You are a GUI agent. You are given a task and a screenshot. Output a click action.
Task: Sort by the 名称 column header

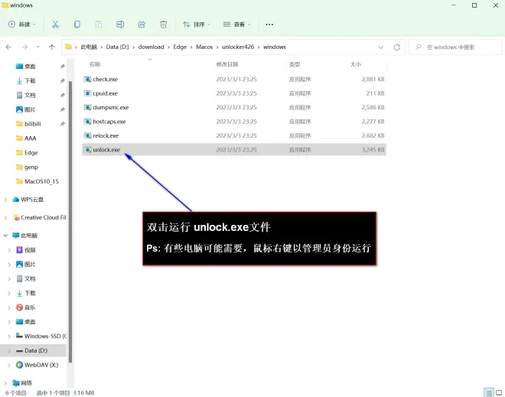coord(95,64)
